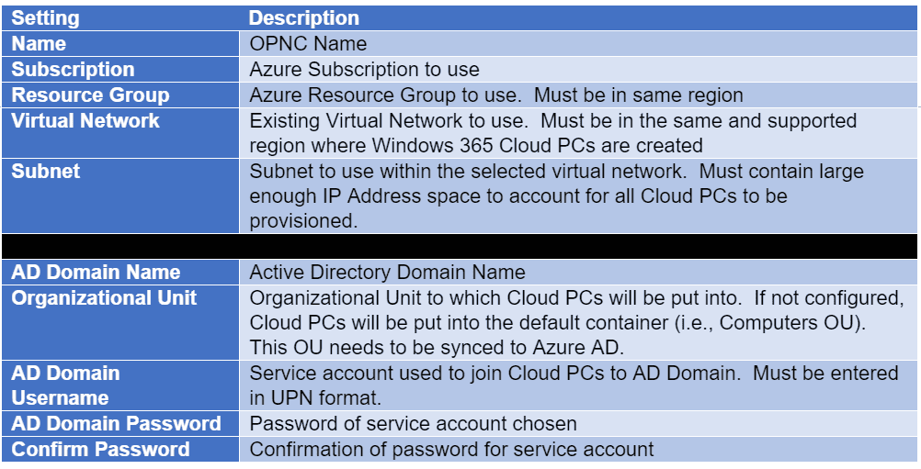Click the Computers OU description text
The image size is (921, 469).
point(578,322)
